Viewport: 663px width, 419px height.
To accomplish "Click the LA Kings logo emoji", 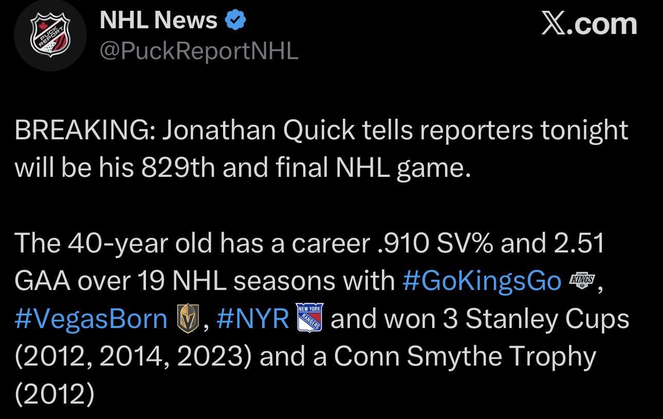I will pos(582,281).
